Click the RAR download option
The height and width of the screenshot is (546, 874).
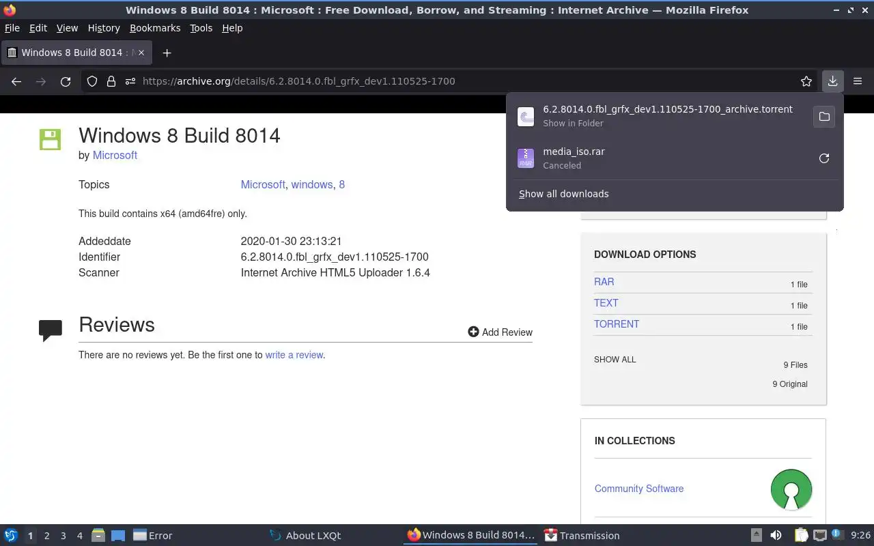[x=604, y=282]
